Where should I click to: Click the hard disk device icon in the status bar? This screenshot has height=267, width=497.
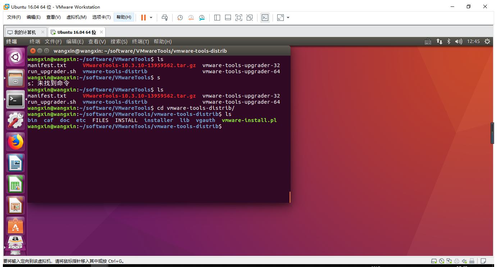click(x=434, y=261)
